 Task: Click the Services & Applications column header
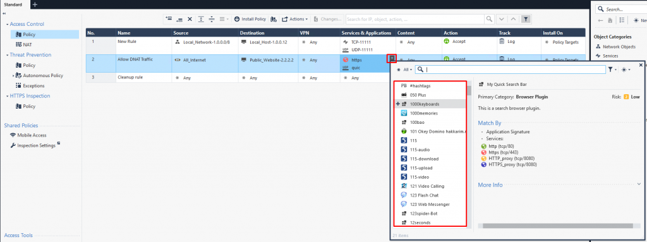(366, 33)
